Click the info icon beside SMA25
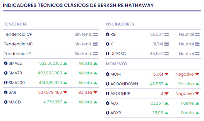The width and height of the screenshot is (204, 121). [6, 63]
